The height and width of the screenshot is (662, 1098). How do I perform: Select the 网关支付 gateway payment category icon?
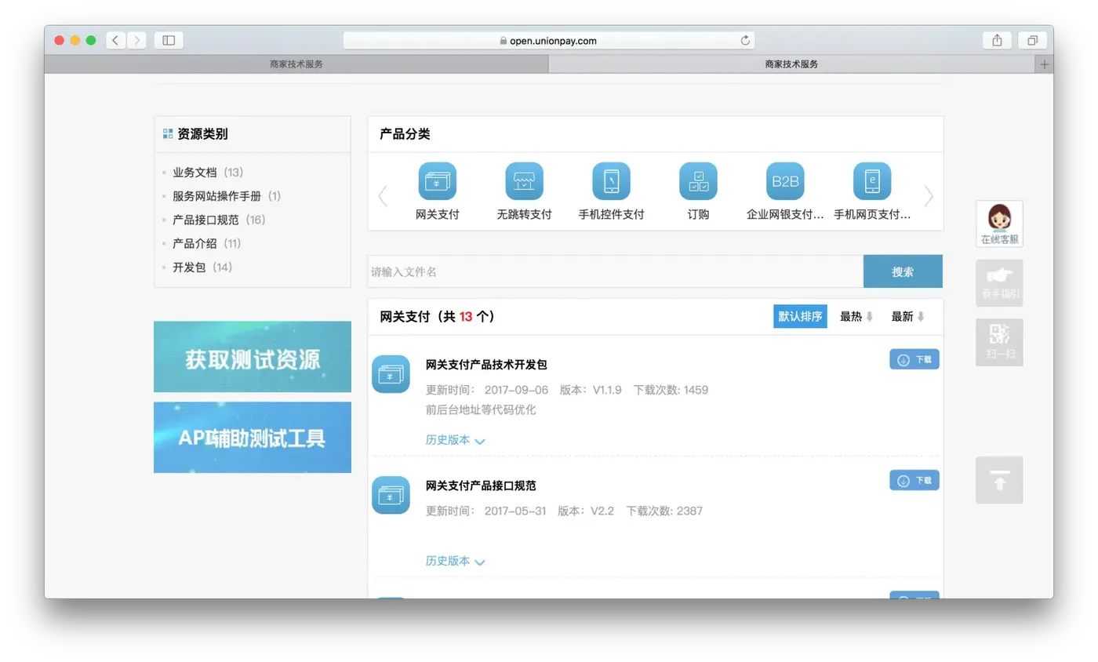tap(437, 180)
